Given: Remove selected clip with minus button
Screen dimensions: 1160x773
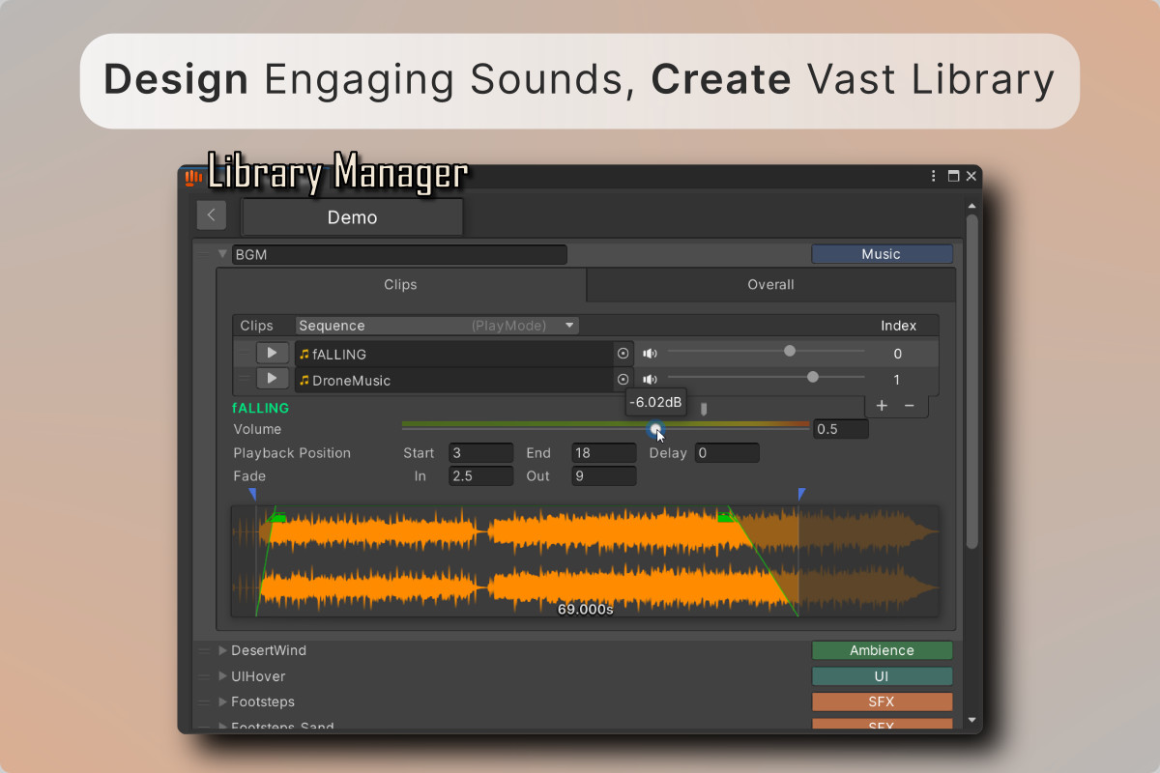Looking at the screenshot, I should coord(910,406).
